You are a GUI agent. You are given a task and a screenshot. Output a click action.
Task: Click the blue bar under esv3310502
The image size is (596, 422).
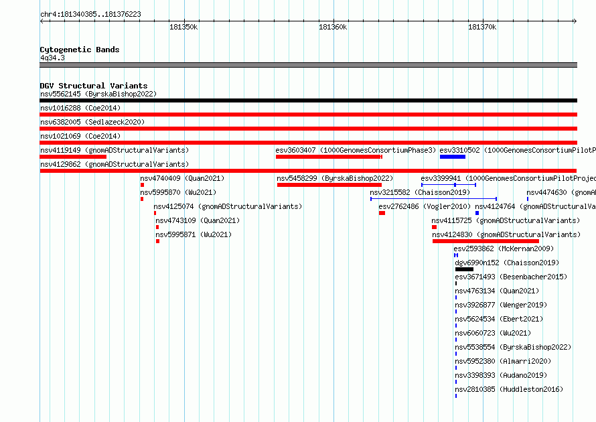pos(453,157)
